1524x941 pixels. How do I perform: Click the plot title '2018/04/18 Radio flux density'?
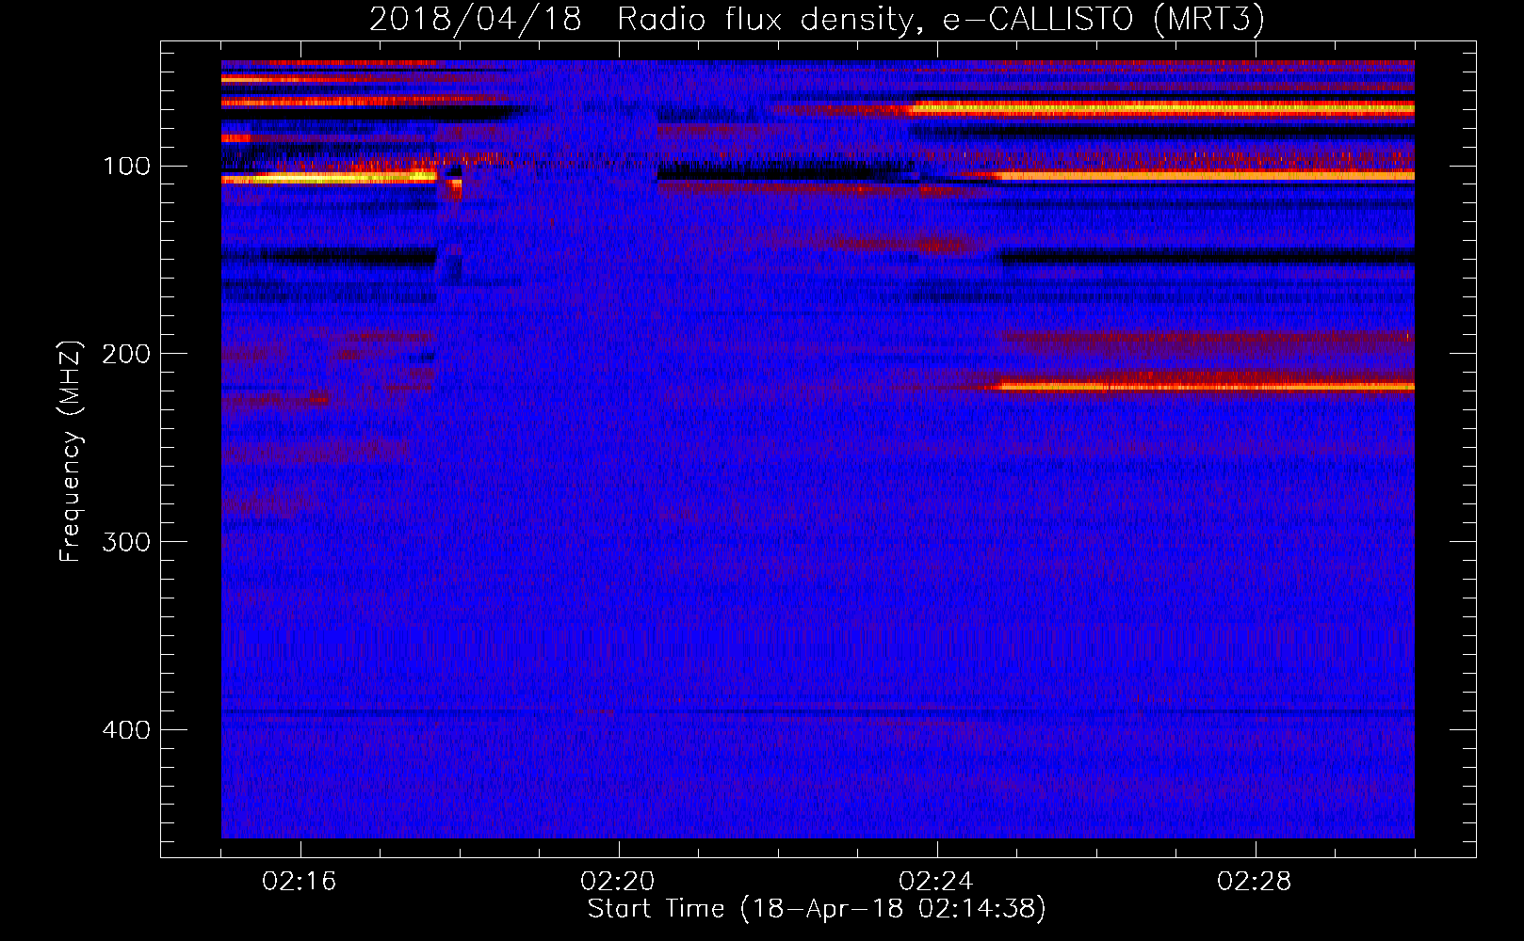817,20
